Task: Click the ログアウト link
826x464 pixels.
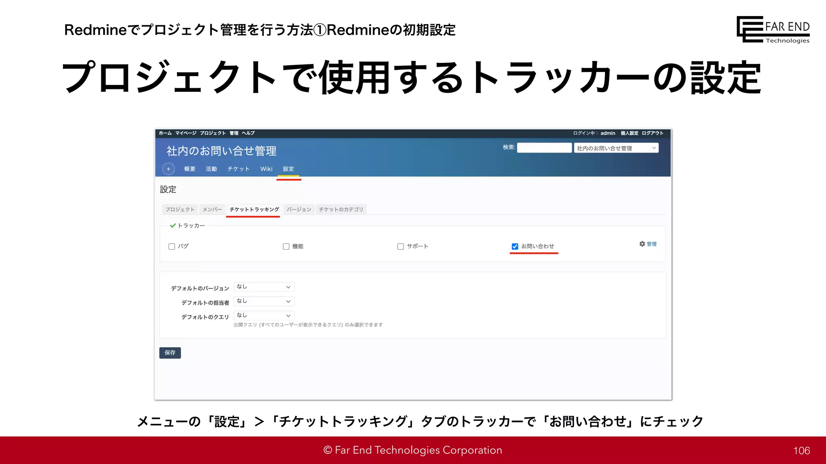Action: click(x=653, y=133)
